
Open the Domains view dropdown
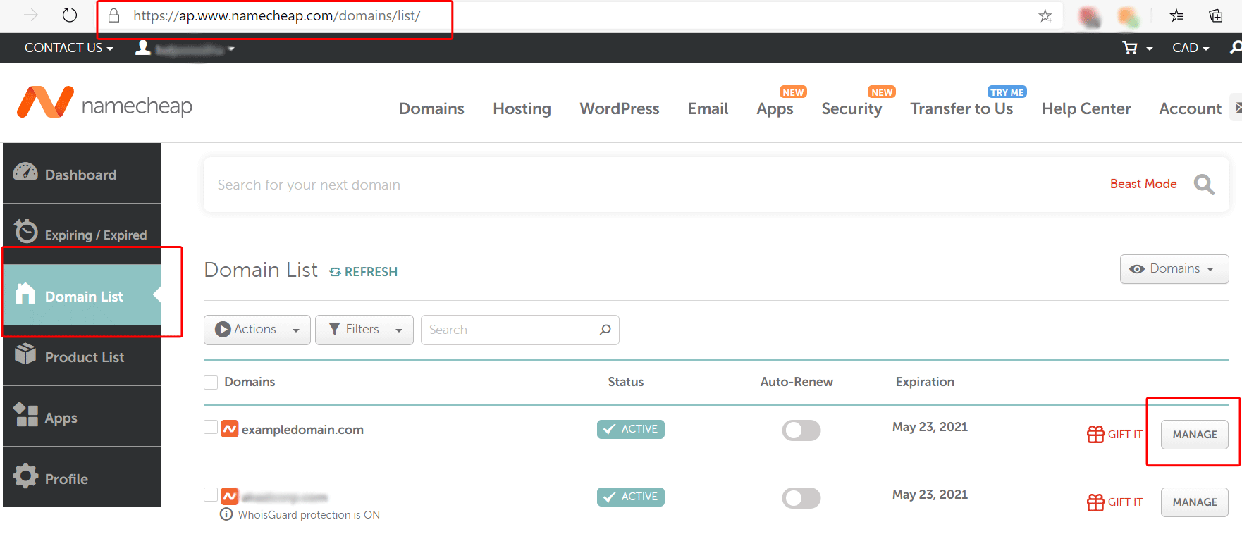pyautogui.click(x=1174, y=269)
